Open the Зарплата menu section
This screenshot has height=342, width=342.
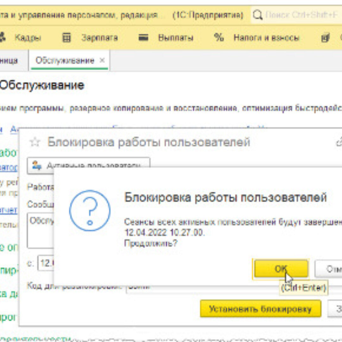(x=99, y=38)
